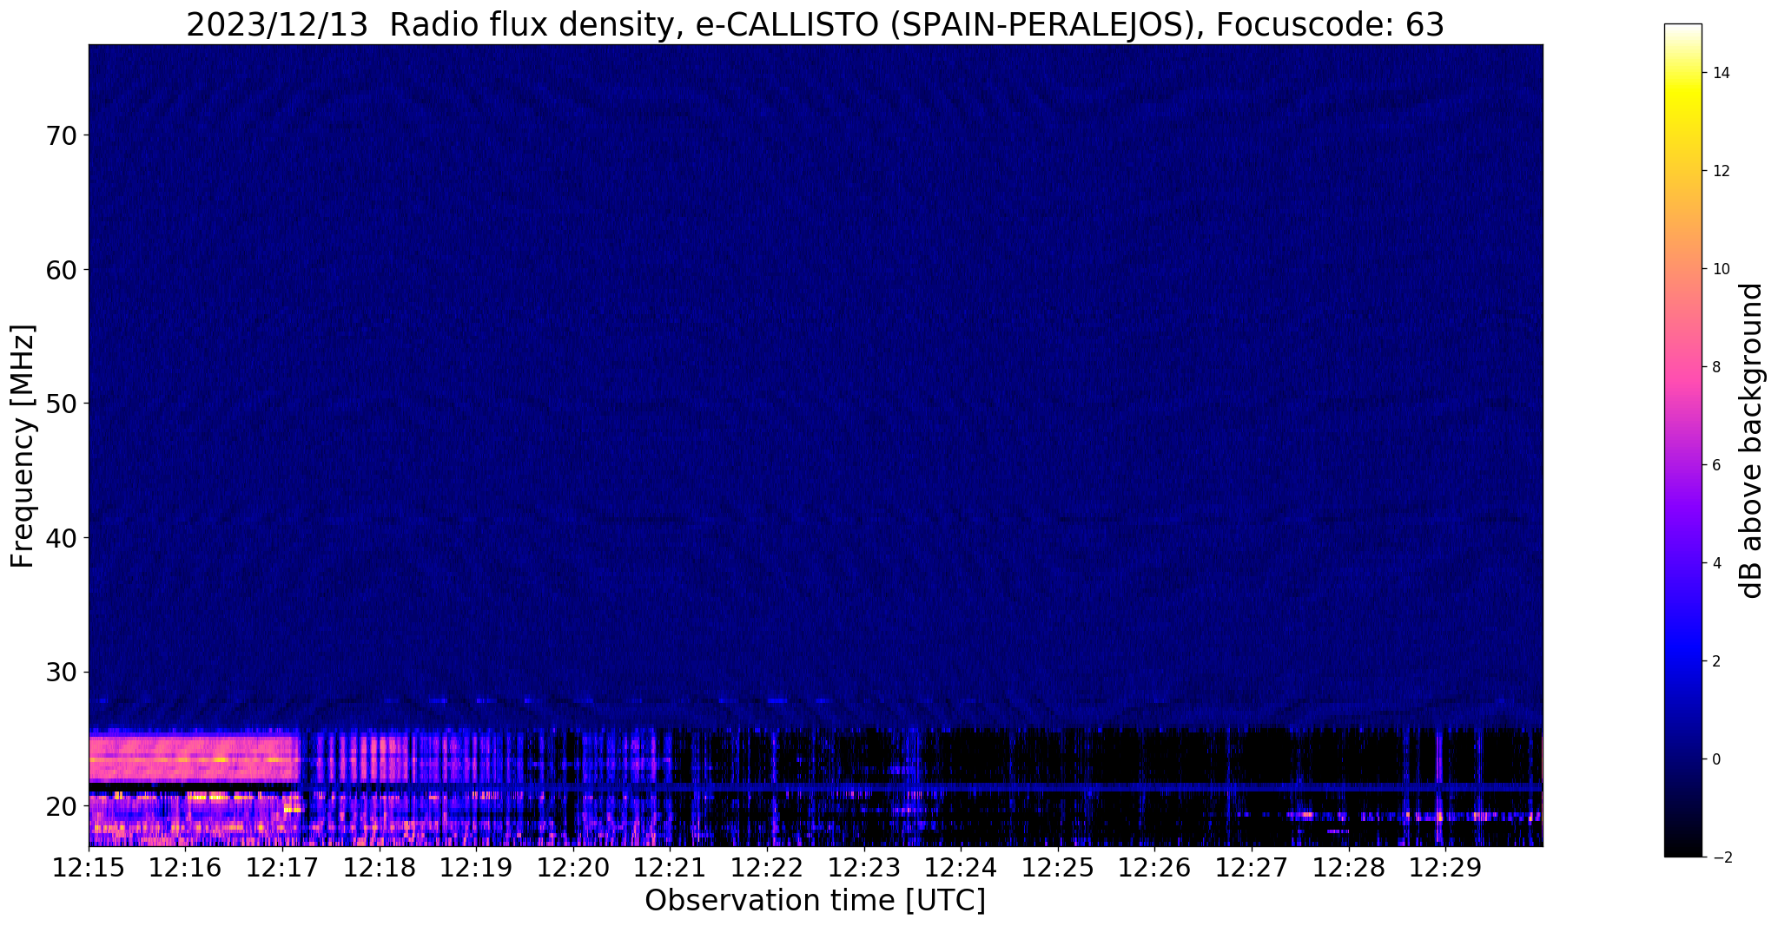Click the 12:22 time tick label
Screen dimensions: 1778x926
coord(766,867)
